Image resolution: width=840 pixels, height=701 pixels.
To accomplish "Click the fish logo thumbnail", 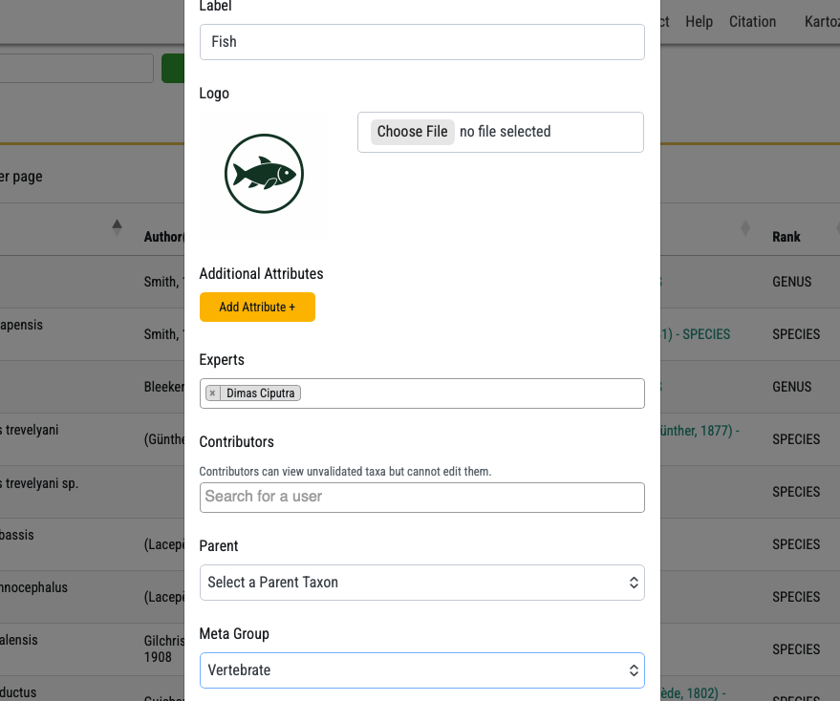I will (264, 174).
